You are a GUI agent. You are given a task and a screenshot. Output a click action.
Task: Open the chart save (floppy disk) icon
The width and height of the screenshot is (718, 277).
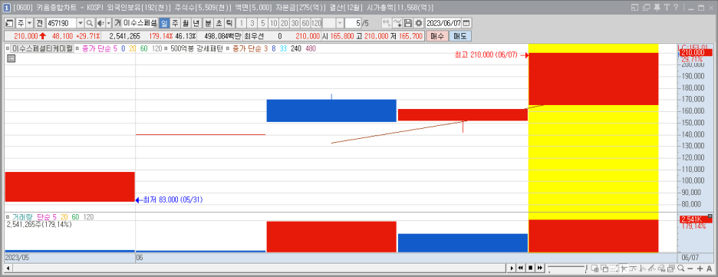point(407,23)
